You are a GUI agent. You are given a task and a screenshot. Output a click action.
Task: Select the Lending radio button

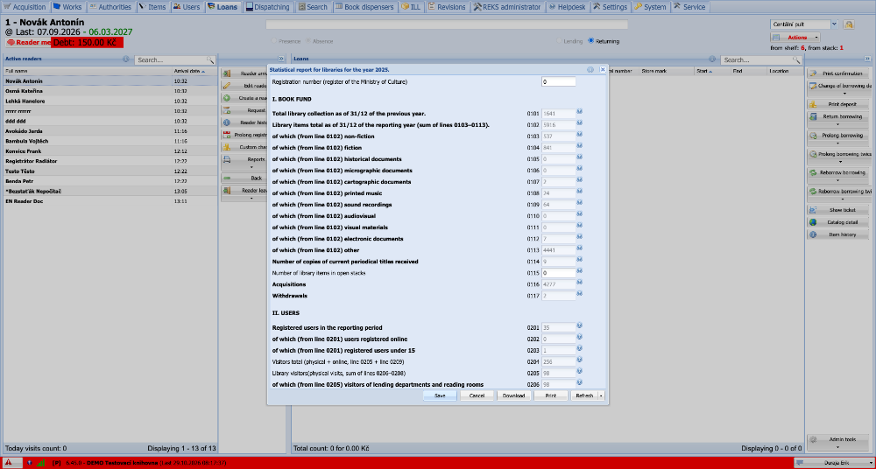click(x=559, y=41)
